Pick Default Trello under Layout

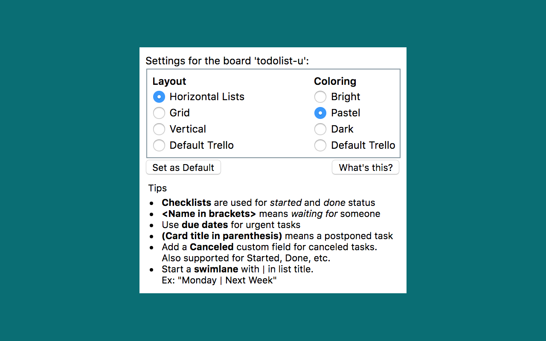pyautogui.click(x=159, y=145)
